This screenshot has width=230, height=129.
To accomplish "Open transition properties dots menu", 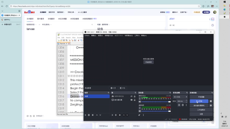I will 186,105.
